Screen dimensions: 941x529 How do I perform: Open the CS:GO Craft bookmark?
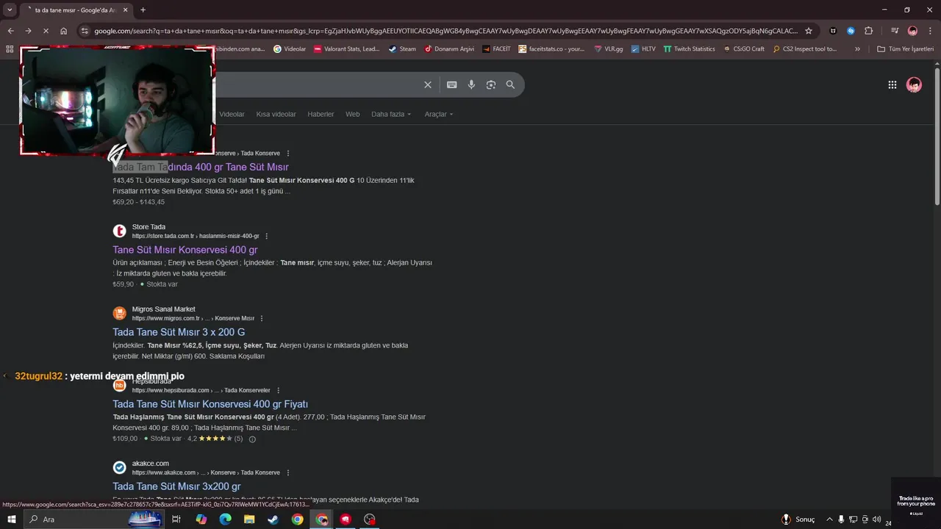[744, 49]
